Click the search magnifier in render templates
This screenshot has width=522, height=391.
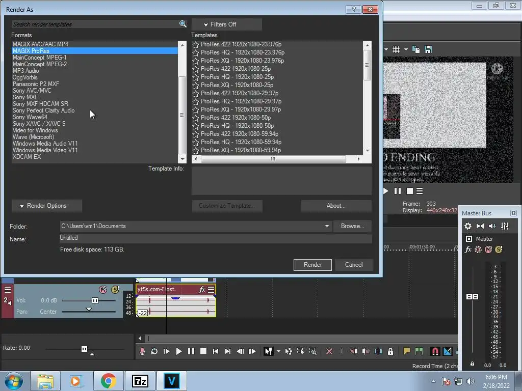183,24
